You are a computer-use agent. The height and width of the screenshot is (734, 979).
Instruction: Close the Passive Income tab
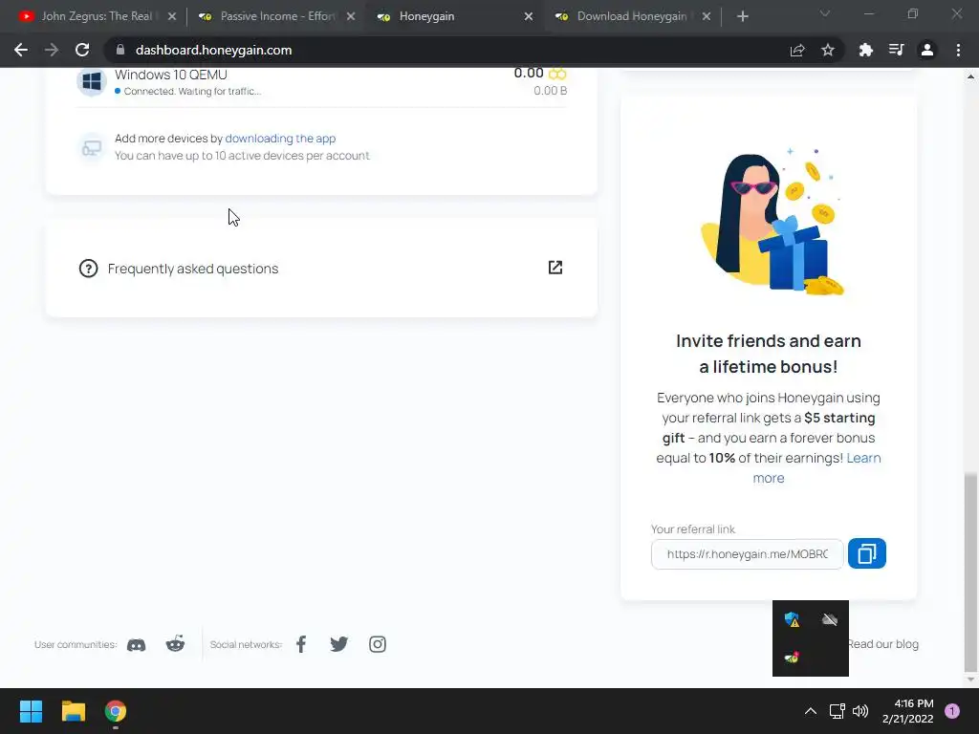(x=351, y=16)
